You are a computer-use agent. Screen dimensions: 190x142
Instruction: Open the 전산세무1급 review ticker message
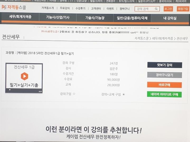[x=94, y=32]
